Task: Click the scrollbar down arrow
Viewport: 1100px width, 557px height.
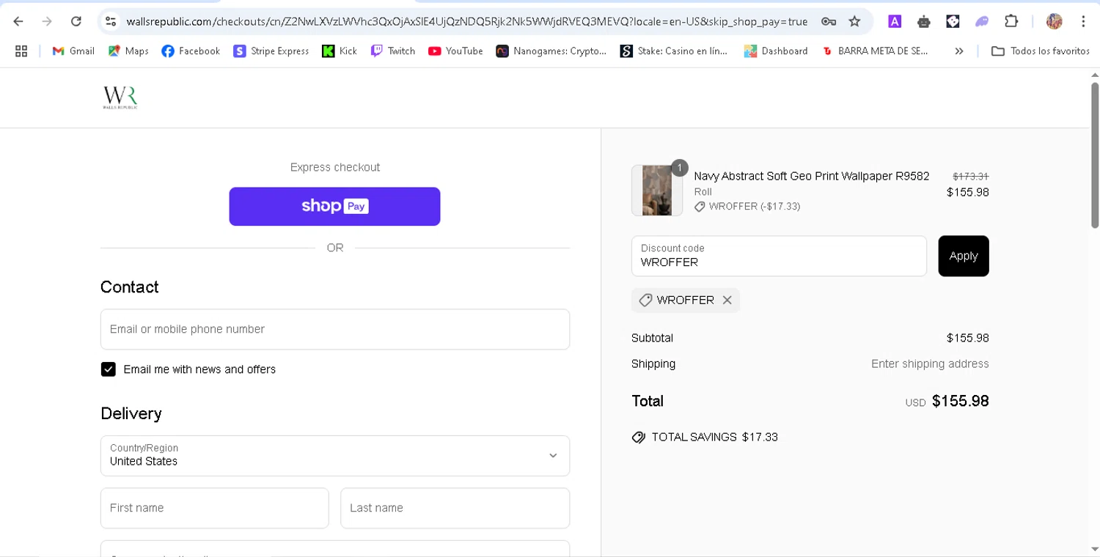Action: (1095, 550)
